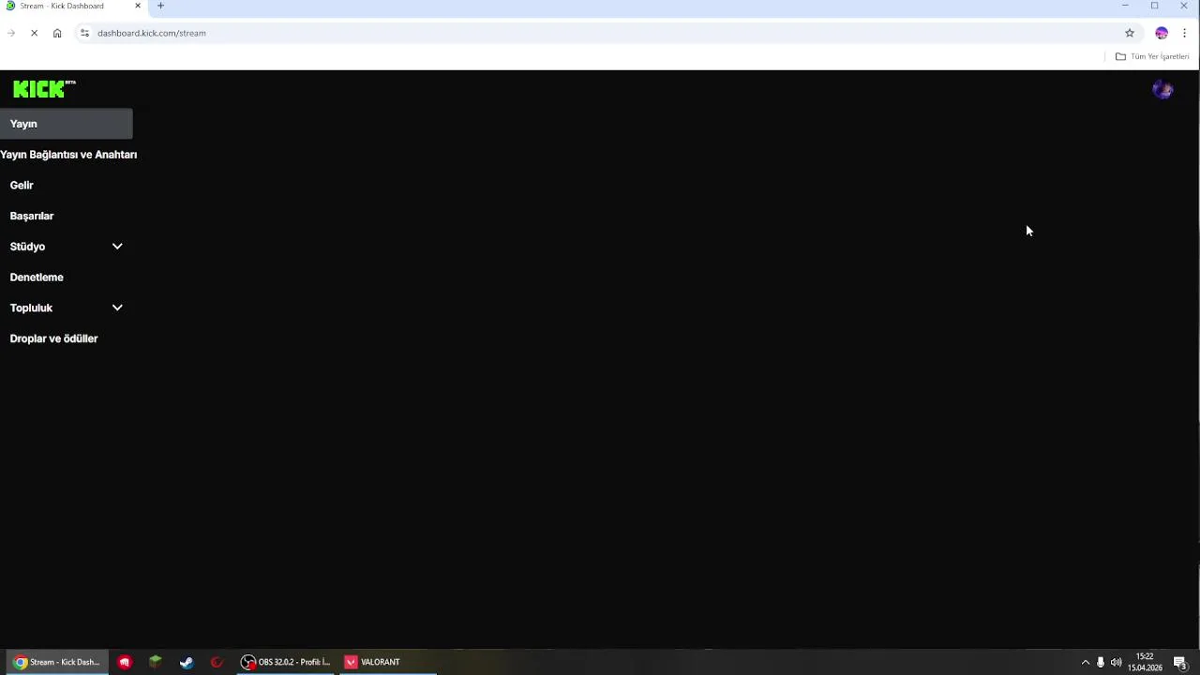The height and width of the screenshot is (675, 1200).
Task: Close the Stream - Kick Dashboard tab
Action: point(138,6)
